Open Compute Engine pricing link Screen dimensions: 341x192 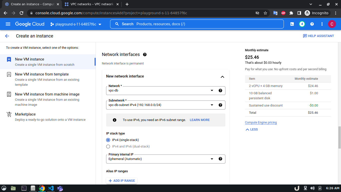pos(261,122)
